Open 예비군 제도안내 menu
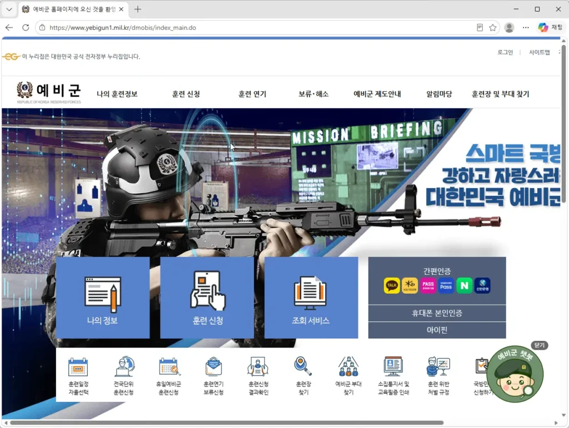Screen dimensions: 569x428 coord(377,94)
